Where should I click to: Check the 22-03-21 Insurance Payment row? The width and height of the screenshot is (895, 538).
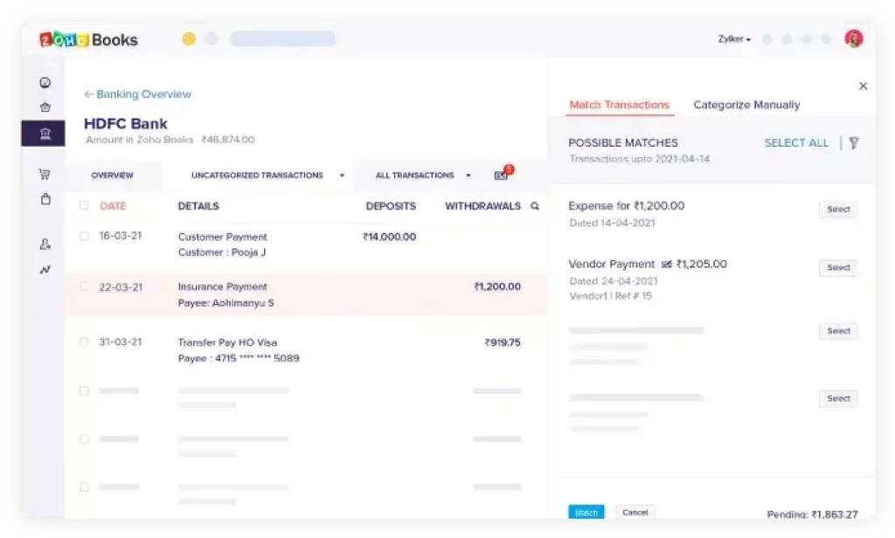pos(84,287)
